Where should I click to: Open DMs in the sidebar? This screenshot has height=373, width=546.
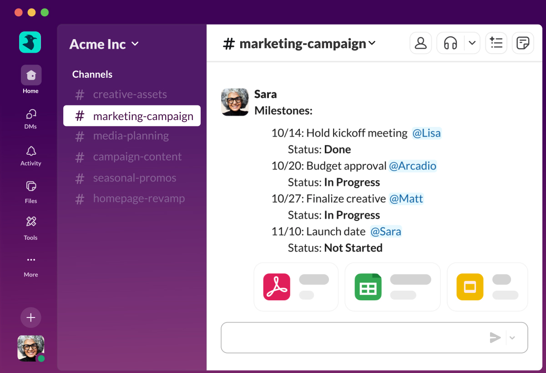tap(31, 114)
